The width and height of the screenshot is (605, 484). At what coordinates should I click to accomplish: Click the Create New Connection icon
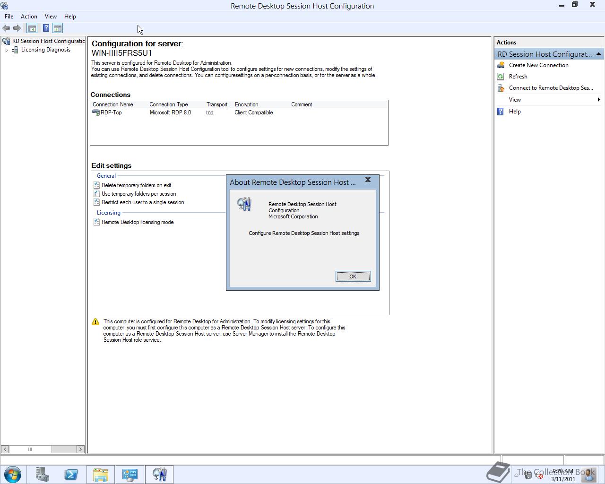tap(501, 65)
